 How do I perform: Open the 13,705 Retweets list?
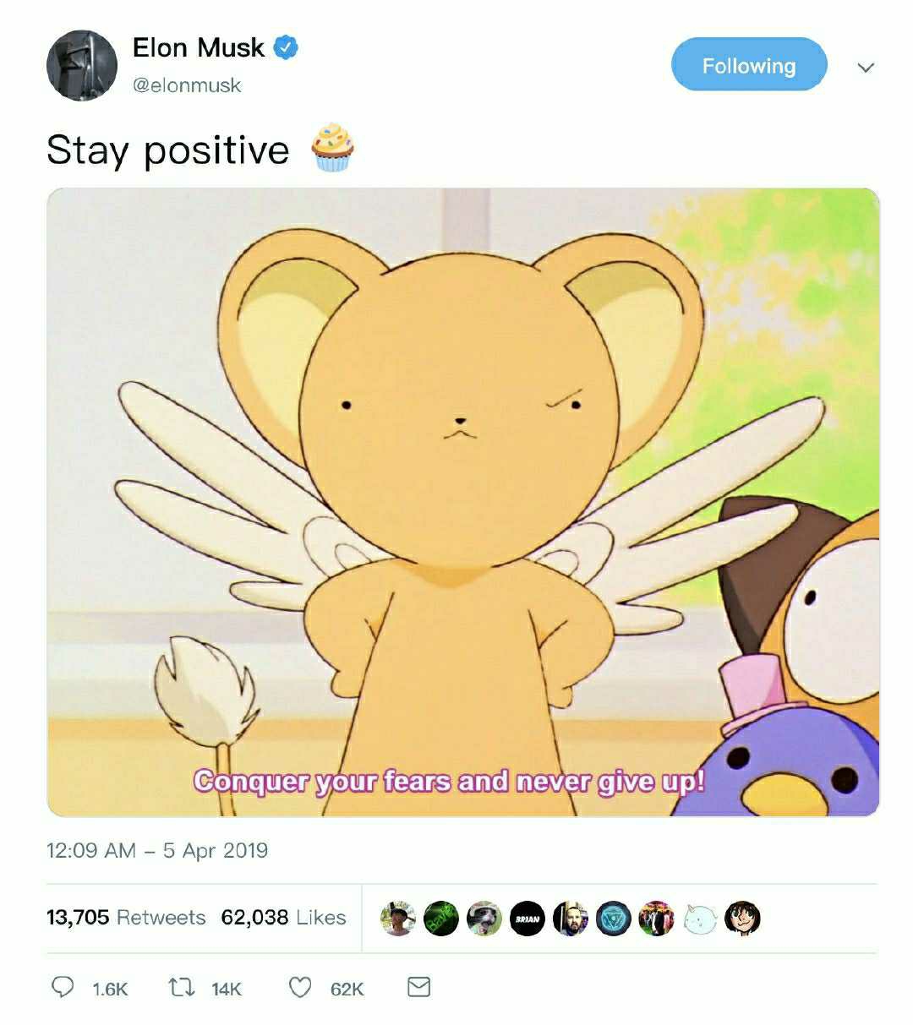(x=126, y=917)
